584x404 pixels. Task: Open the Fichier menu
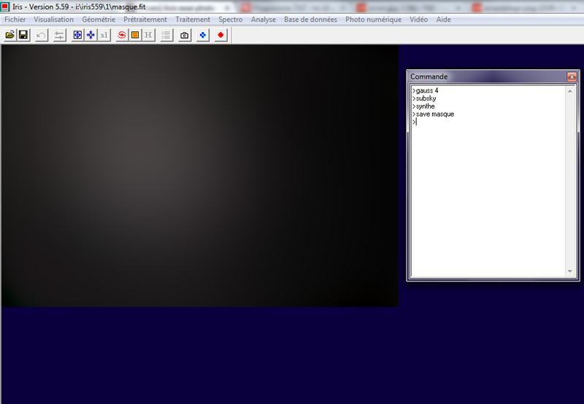tap(15, 20)
